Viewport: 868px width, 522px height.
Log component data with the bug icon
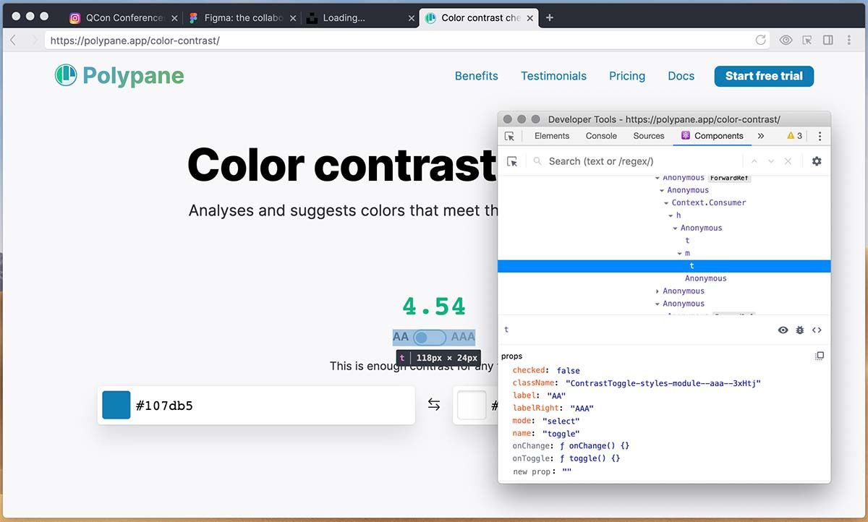point(800,330)
